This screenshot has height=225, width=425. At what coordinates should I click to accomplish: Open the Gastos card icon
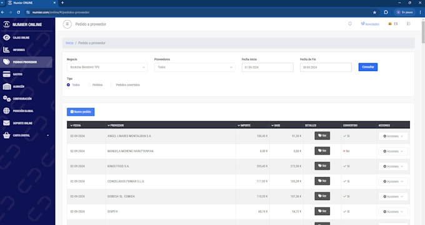6,74
